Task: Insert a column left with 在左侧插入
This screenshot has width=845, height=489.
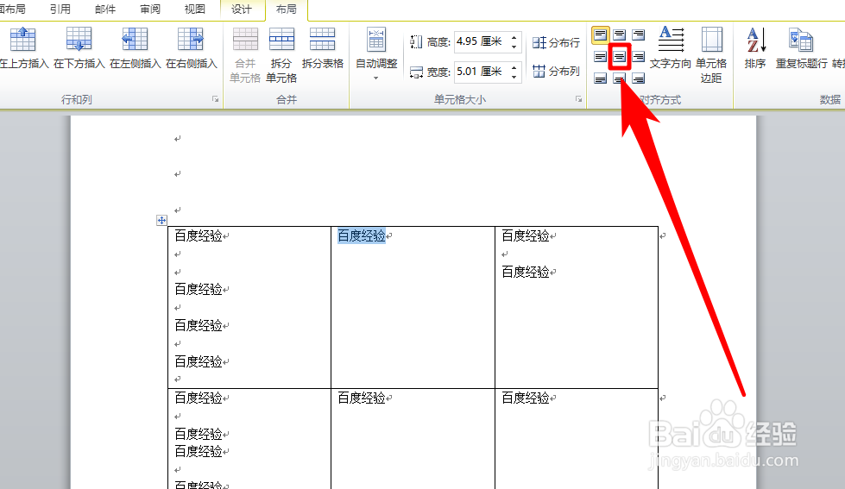Action: pyautogui.click(x=136, y=48)
